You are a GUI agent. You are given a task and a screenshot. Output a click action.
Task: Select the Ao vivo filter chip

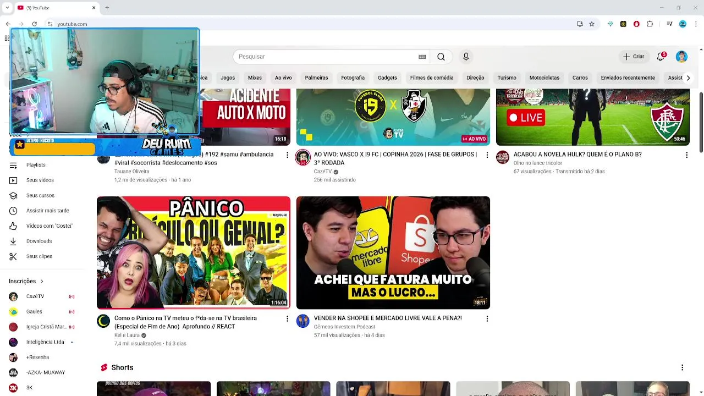coord(283,78)
